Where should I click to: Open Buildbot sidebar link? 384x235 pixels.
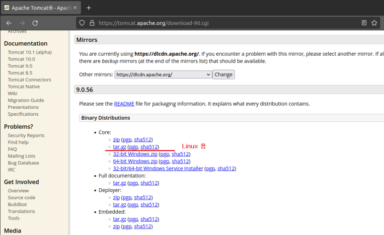(17, 204)
